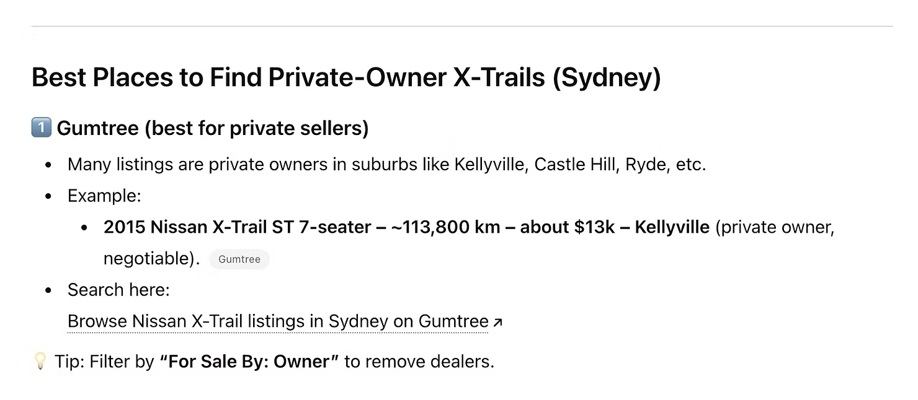Click the lightbulb tip emoji
The image size is (918, 400).
coord(40,361)
